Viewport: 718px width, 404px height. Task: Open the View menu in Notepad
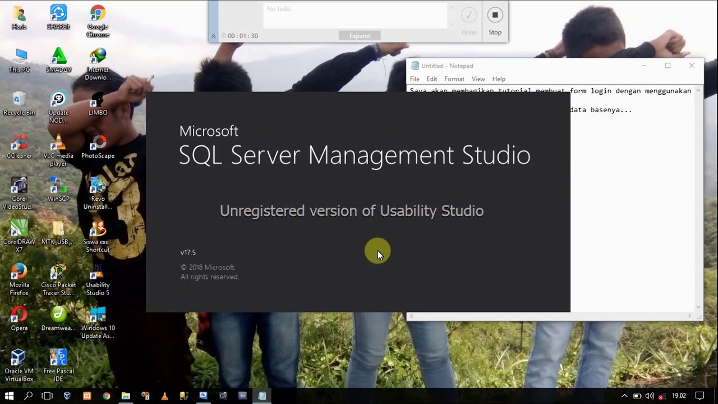(x=478, y=79)
